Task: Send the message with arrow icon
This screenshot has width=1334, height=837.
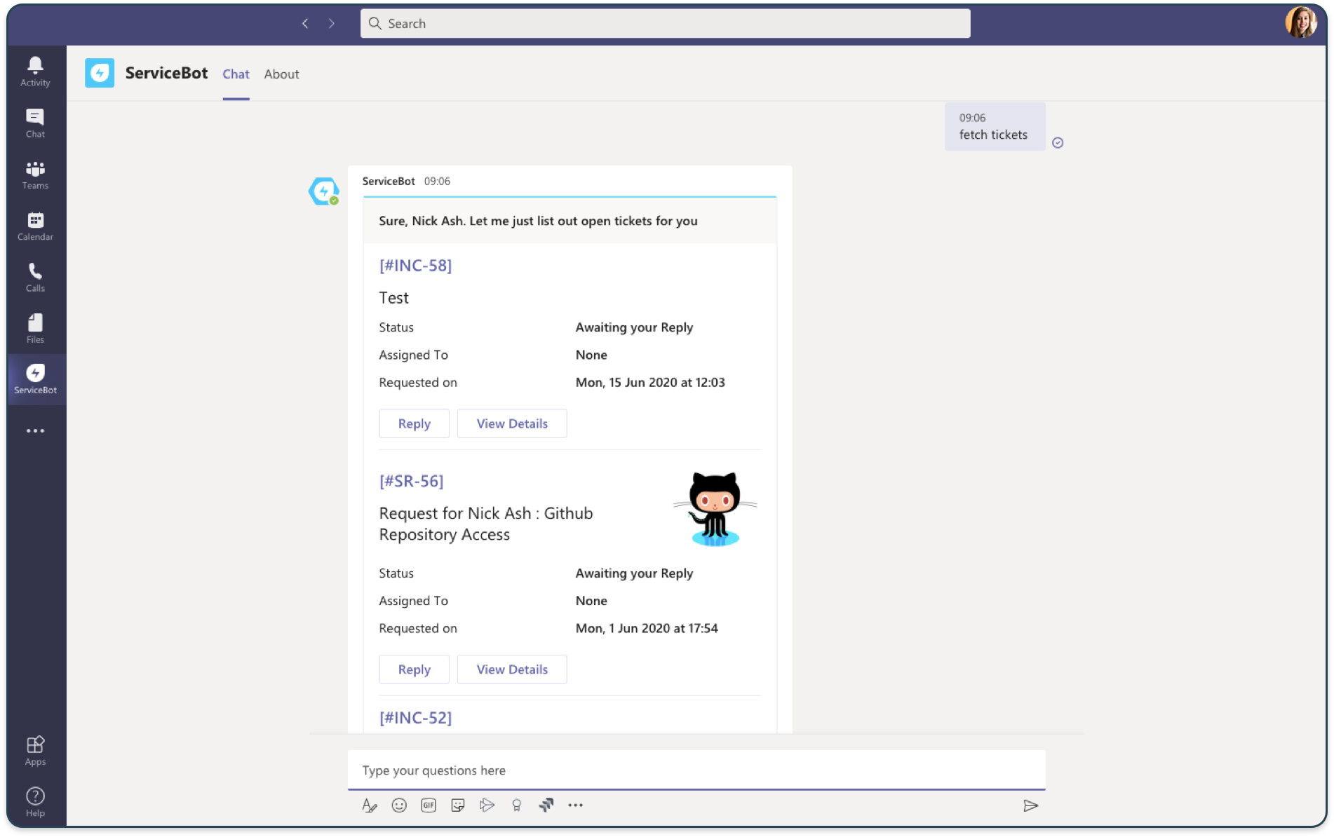Action: (x=1030, y=805)
